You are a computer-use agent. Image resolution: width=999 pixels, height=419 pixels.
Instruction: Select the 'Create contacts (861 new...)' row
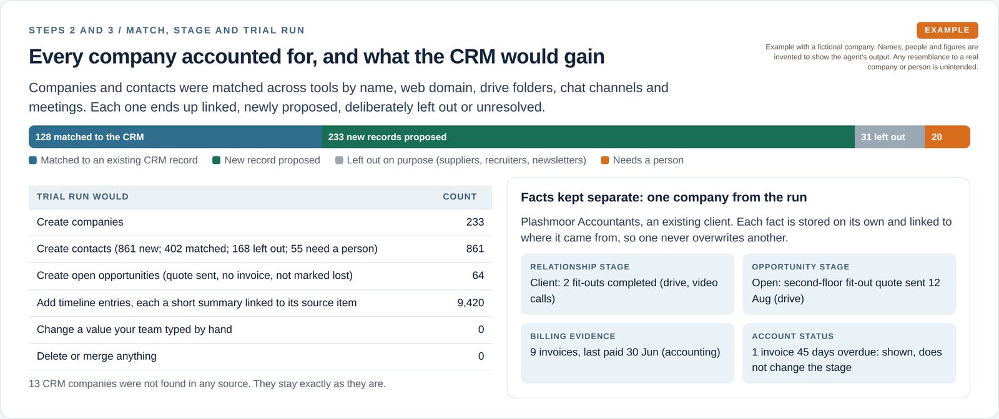click(260, 249)
